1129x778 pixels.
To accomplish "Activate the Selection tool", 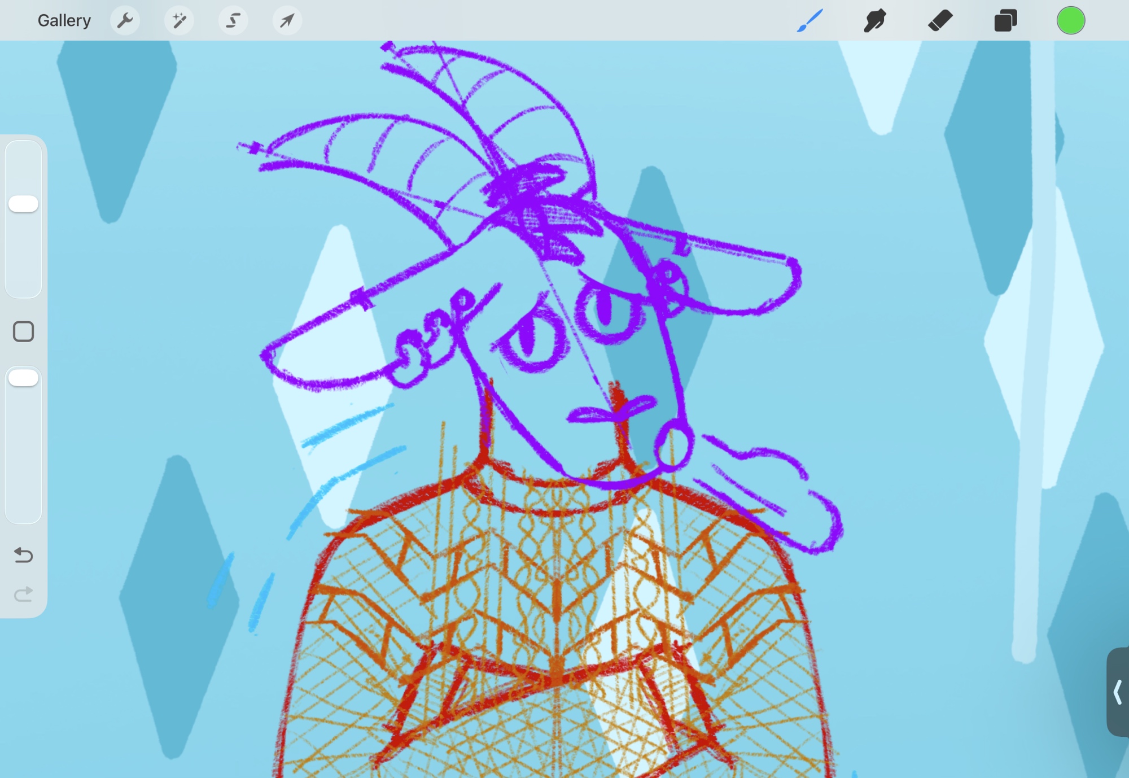I will coord(233,21).
